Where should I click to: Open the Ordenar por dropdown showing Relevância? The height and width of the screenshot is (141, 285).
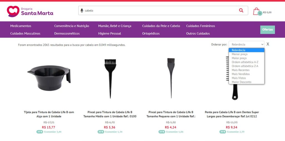click(247, 44)
